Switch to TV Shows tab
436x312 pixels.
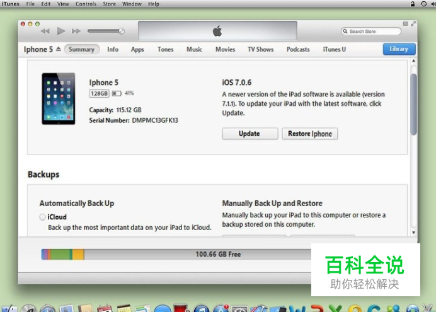[261, 49]
